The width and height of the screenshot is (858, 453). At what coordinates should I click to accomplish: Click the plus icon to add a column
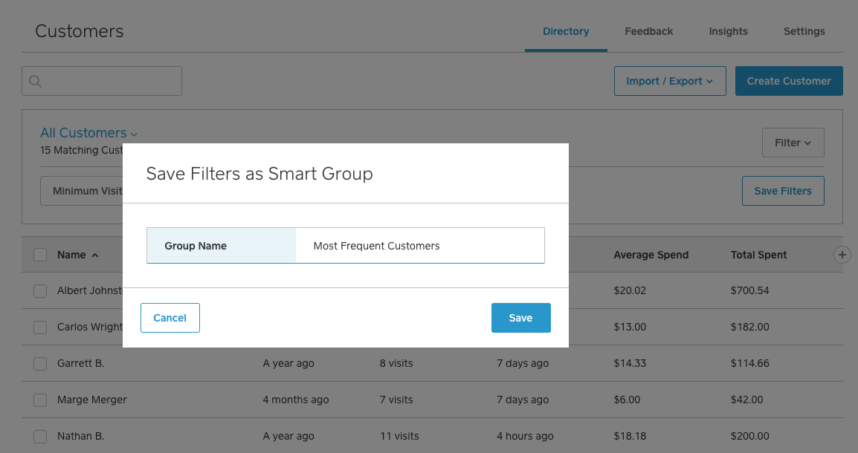click(842, 255)
